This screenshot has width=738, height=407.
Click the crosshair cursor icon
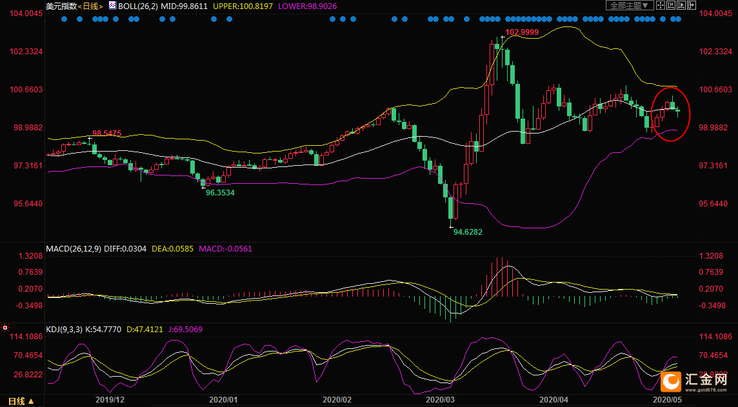tap(661, 5)
